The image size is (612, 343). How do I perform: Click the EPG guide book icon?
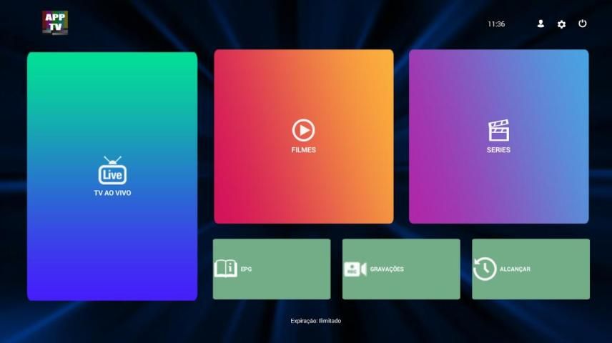225,269
